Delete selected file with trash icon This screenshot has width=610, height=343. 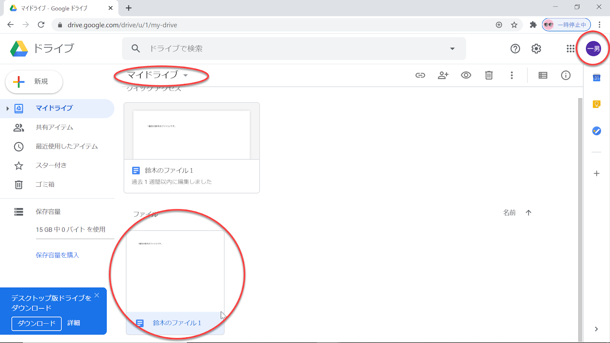[489, 75]
